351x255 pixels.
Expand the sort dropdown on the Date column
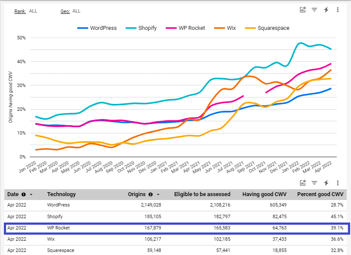[x=31, y=194]
